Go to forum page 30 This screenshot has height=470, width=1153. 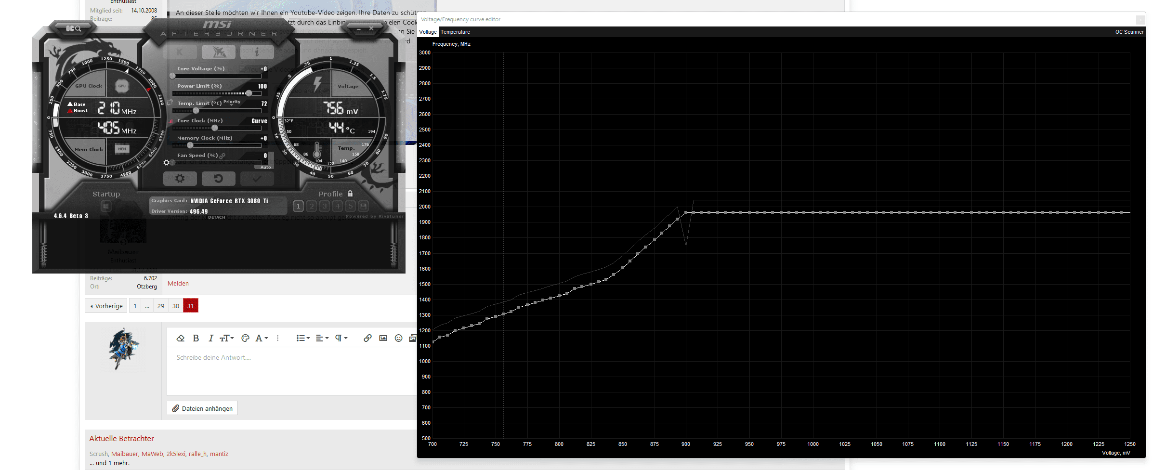pyautogui.click(x=176, y=306)
